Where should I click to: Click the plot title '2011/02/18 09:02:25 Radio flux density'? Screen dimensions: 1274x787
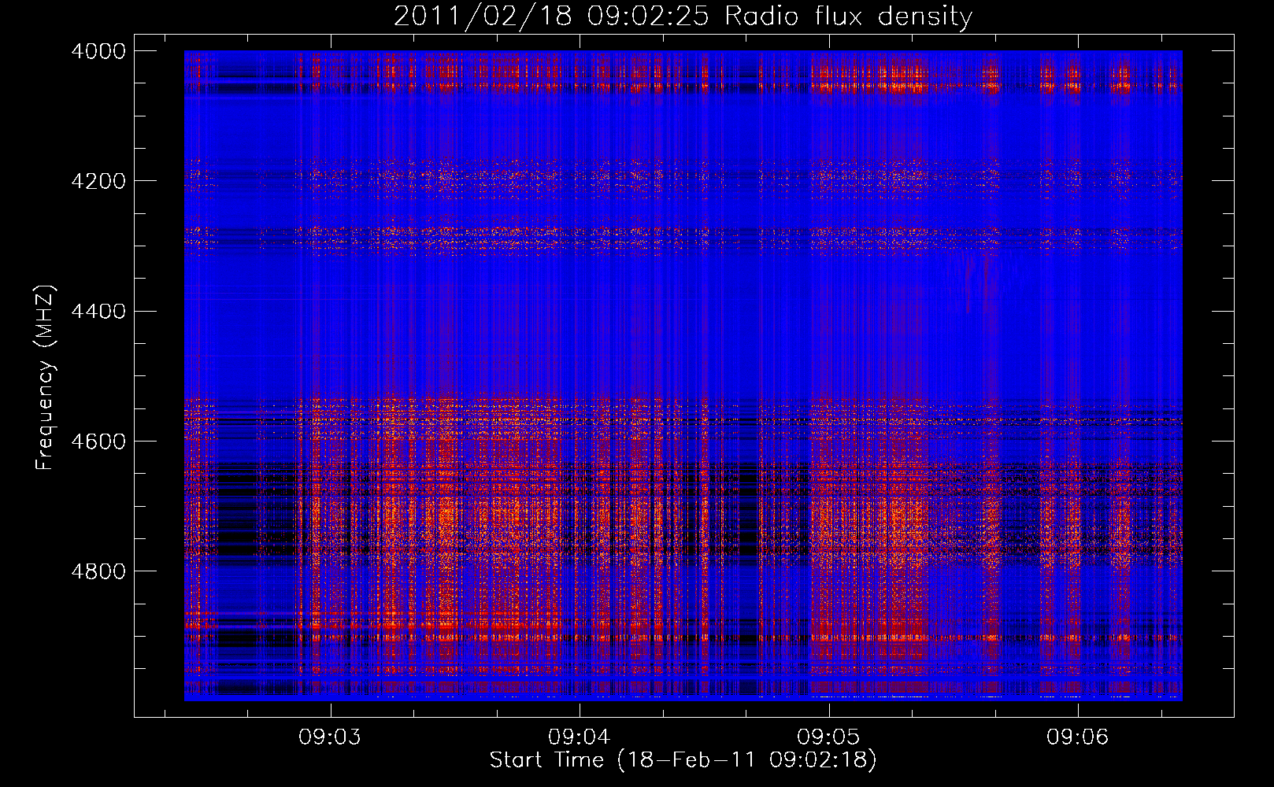(x=683, y=16)
